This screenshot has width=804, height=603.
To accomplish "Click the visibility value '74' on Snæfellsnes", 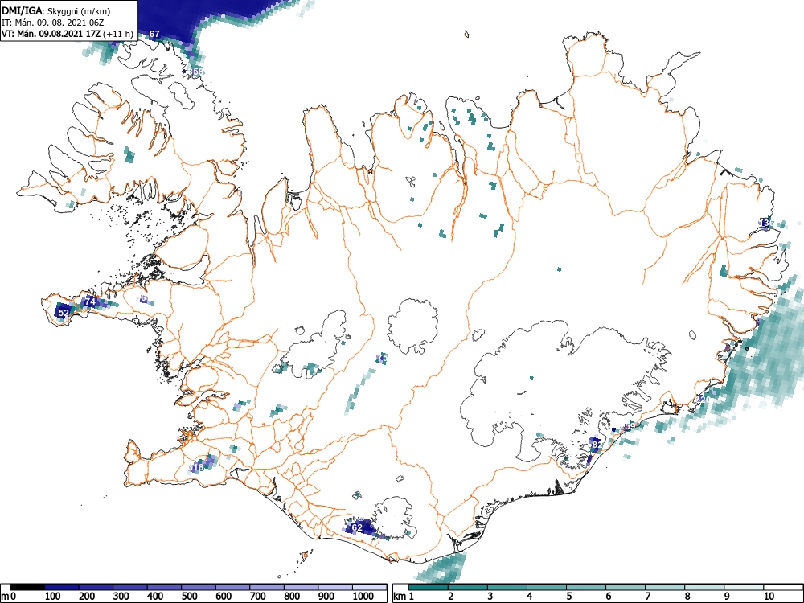I will point(90,301).
